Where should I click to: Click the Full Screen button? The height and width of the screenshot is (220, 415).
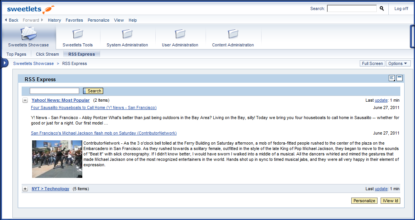(x=372, y=63)
